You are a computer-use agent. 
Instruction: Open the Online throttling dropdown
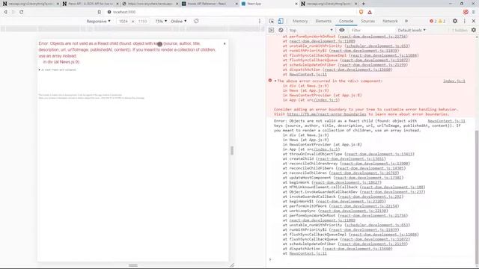click(x=178, y=22)
